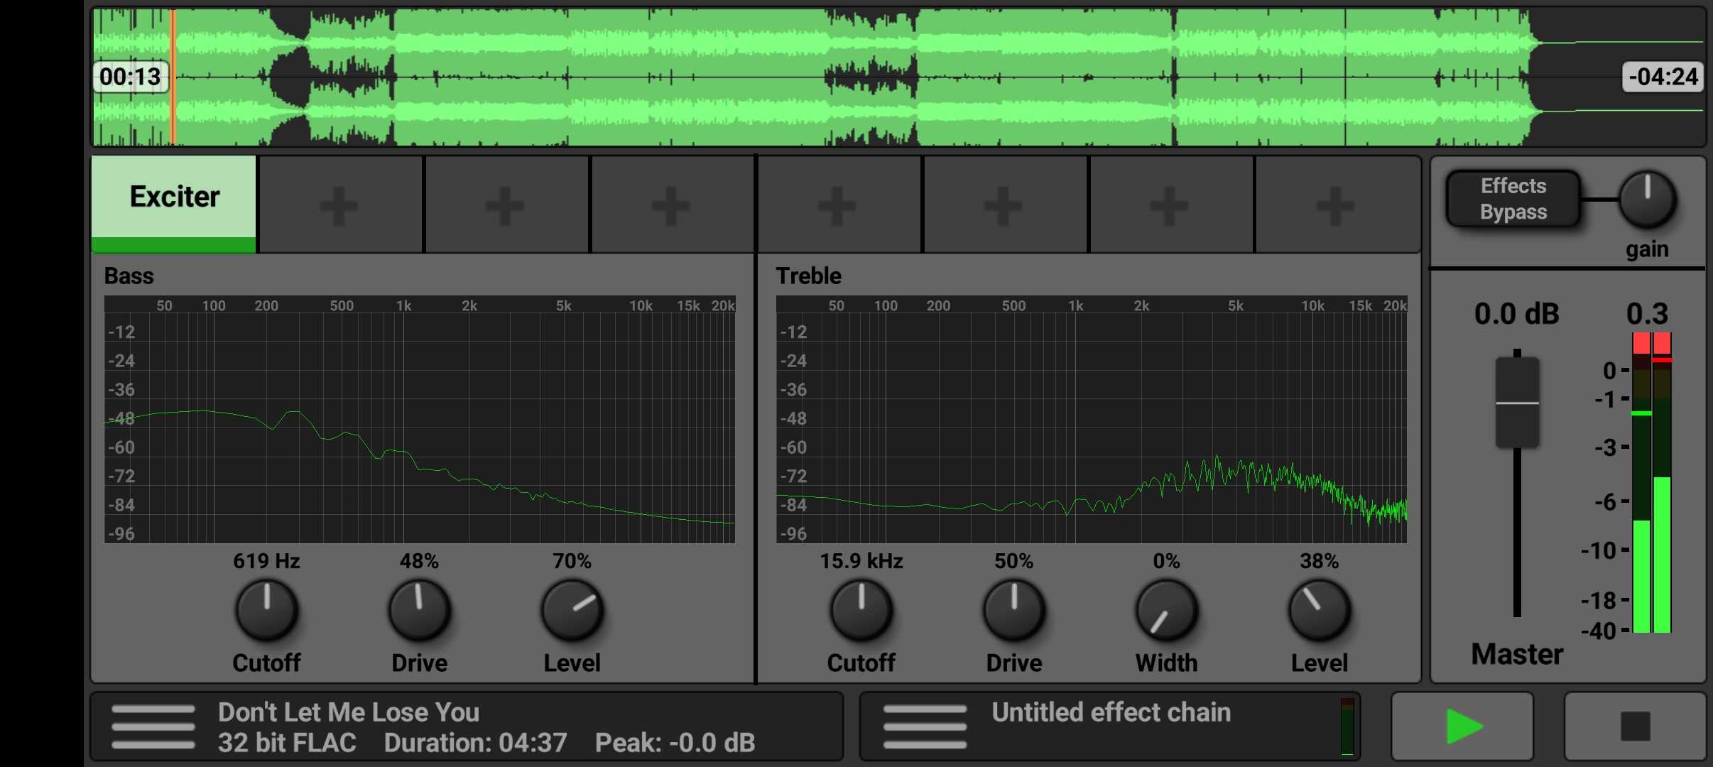The image size is (1713, 767).
Task: Add effect in the second slot
Action: point(339,205)
